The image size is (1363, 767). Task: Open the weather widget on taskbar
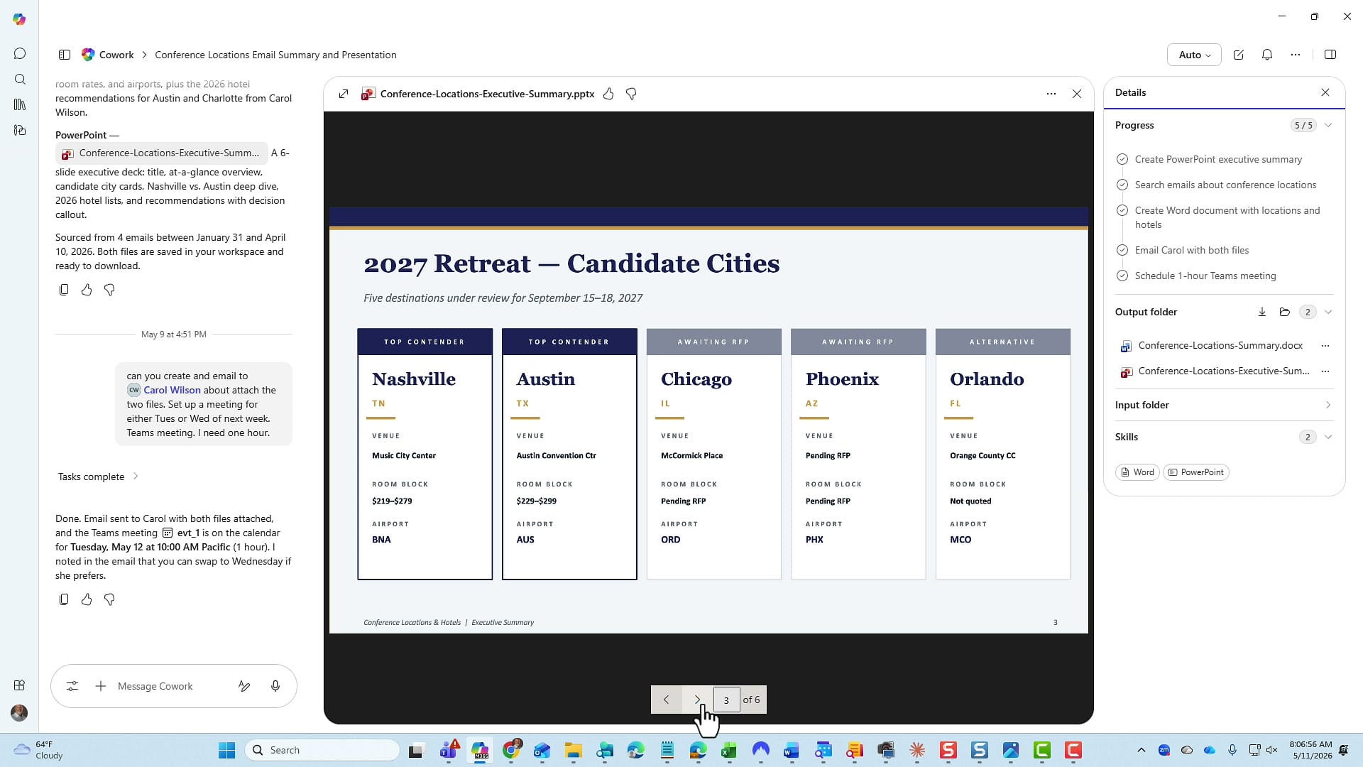click(x=39, y=750)
